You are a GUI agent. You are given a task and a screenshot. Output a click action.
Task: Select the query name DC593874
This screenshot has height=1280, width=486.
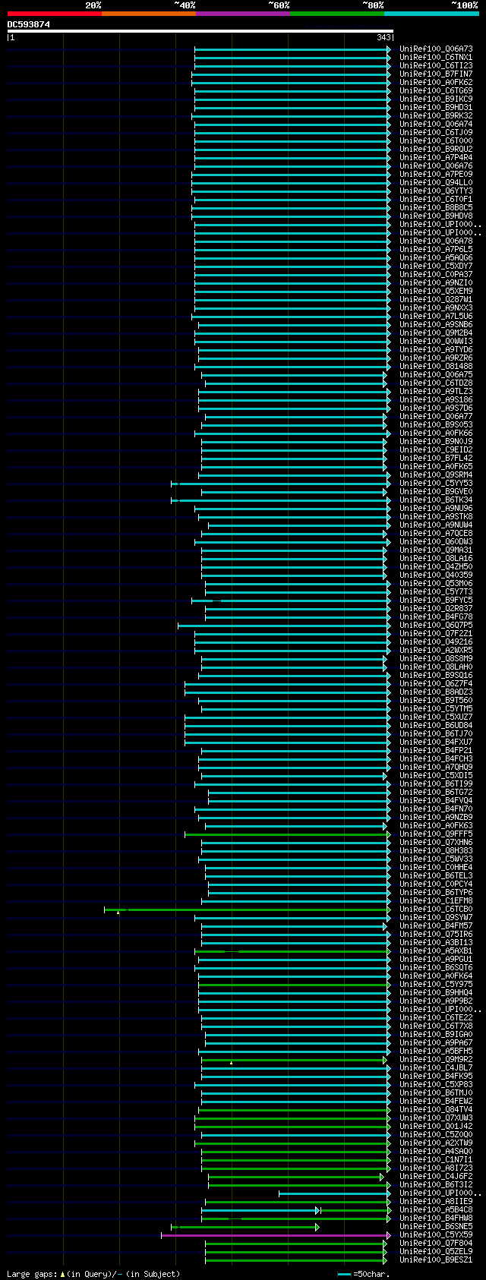point(29,24)
